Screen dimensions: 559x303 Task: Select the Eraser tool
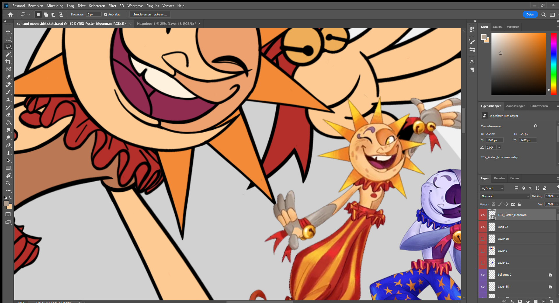(8, 115)
